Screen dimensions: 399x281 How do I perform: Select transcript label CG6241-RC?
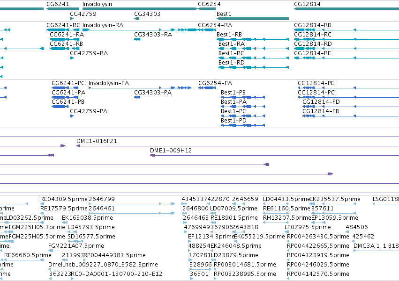coord(63,25)
